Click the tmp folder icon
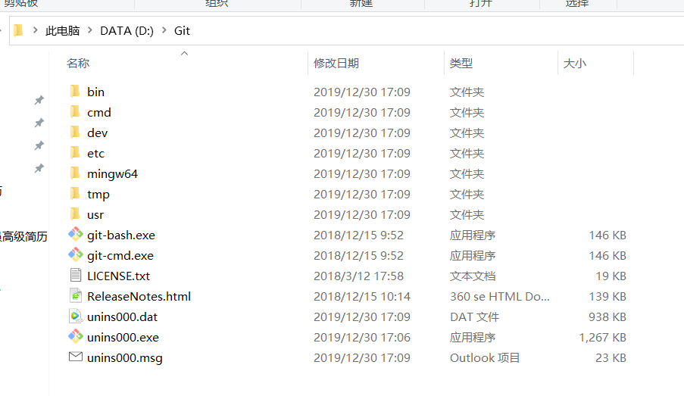 click(75, 194)
